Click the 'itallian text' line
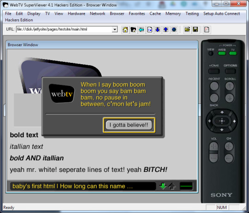249x213 pixels. coord(26,146)
